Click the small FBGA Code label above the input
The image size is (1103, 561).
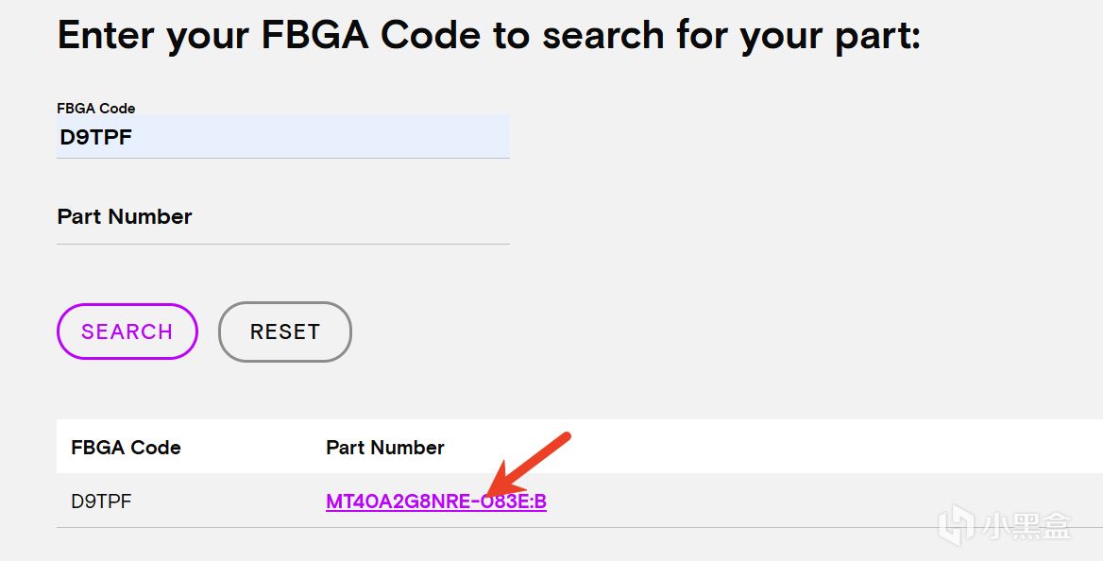(x=95, y=109)
